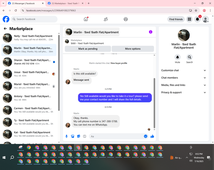
Task: Open Ty's conversation
Action: coord(29,122)
